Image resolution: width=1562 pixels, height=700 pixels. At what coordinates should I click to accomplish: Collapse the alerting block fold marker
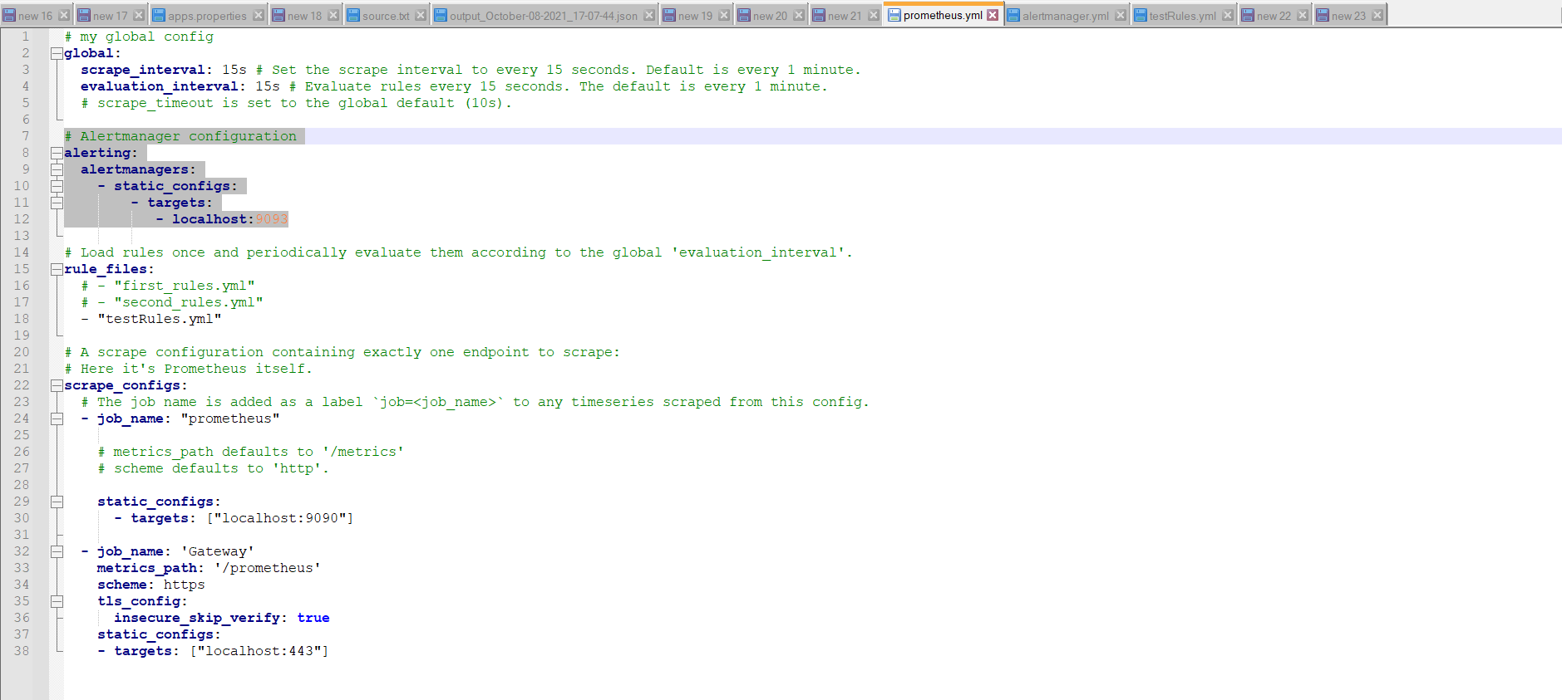pos(57,153)
